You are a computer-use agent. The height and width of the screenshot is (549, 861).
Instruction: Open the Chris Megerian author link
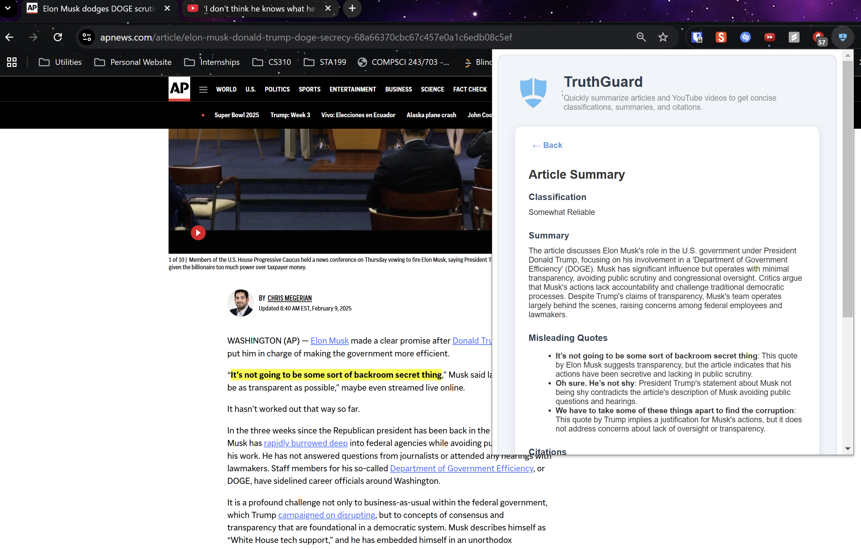coord(289,298)
